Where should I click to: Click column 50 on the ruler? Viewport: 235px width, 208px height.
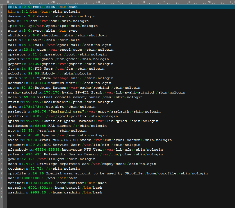click(x=120, y=2)
